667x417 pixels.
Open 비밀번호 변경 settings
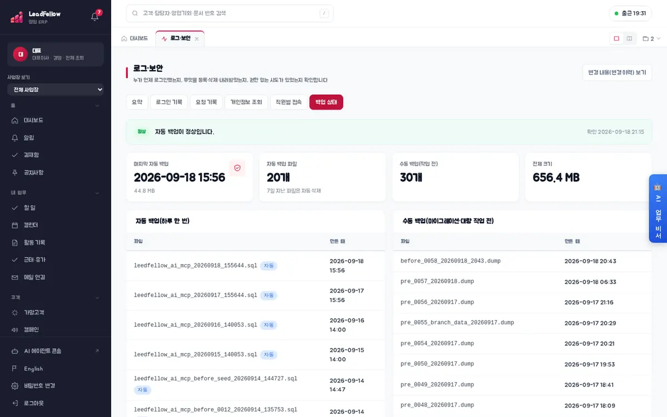[x=56, y=386]
